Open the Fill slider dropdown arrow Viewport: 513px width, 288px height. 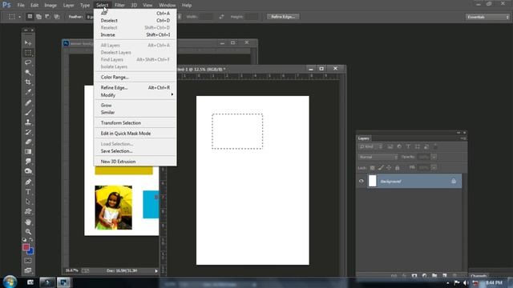(x=434, y=167)
